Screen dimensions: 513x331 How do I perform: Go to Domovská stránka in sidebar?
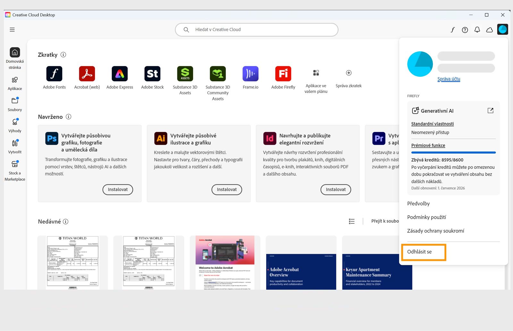coord(15,58)
